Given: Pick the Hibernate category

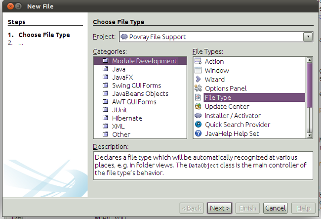Looking at the screenshot, I should [x=126, y=118].
